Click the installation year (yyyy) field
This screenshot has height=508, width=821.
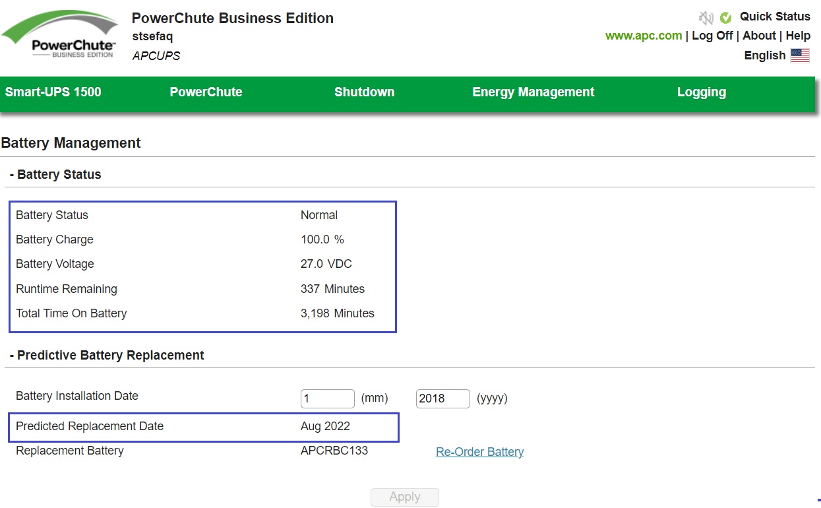point(443,398)
